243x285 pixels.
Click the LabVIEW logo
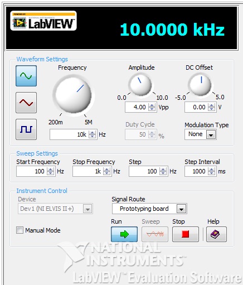43,21
